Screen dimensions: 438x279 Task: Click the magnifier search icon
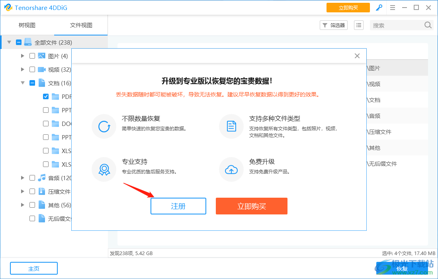point(428,25)
